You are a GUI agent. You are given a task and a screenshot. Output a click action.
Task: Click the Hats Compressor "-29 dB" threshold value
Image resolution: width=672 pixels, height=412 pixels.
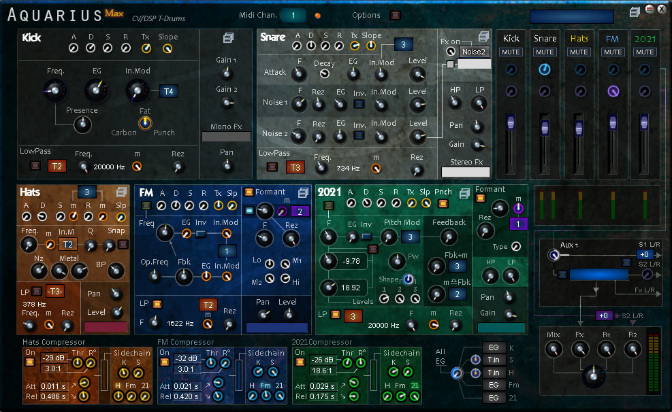tap(53, 358)
